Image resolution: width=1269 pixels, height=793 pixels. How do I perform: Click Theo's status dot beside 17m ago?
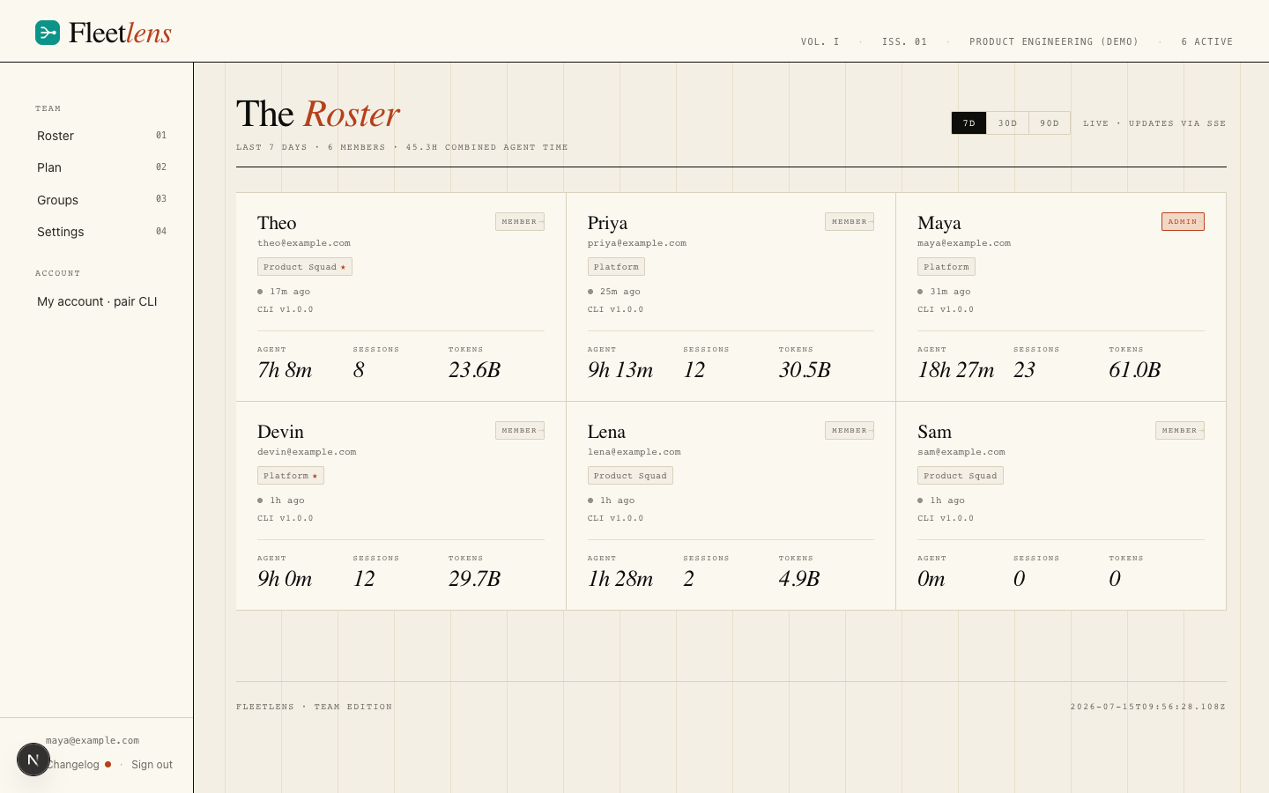[260, 292]
